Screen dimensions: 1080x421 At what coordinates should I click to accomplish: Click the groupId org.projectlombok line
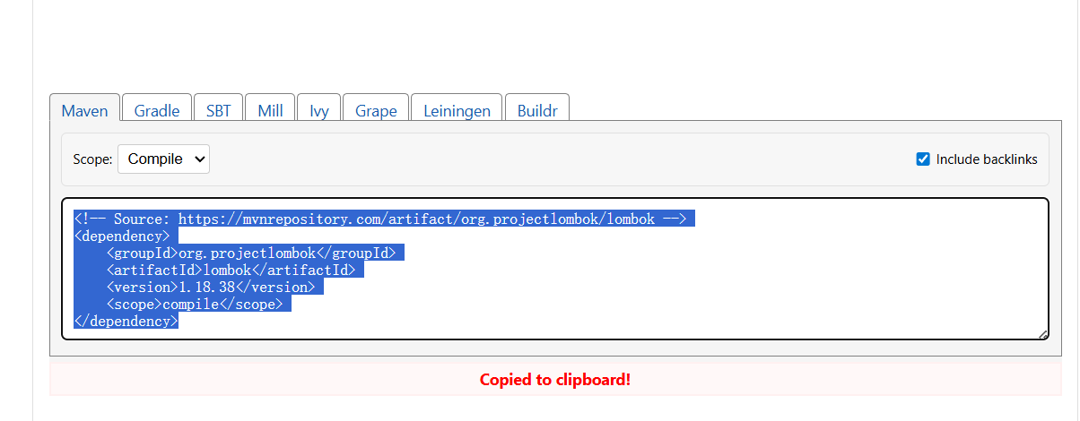[250, 253]
